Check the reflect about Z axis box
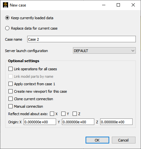Screen dimensions: 141x149 (x=75, y=114)
